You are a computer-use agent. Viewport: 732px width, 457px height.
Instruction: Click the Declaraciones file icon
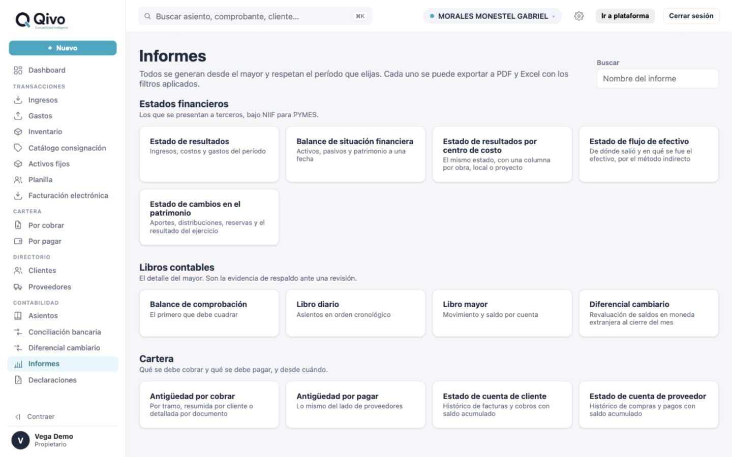pos(18,380)
